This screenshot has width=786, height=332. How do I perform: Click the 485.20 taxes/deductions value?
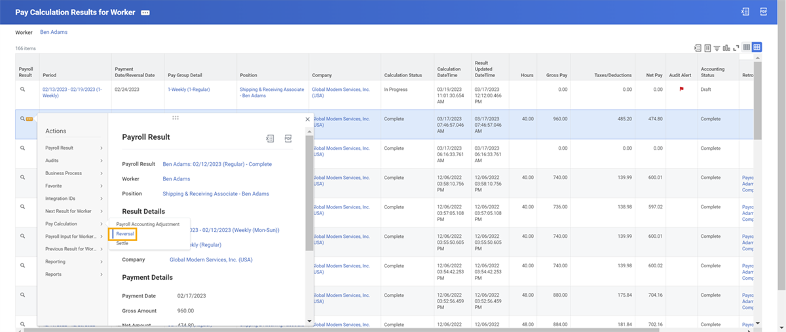(624, 119)
